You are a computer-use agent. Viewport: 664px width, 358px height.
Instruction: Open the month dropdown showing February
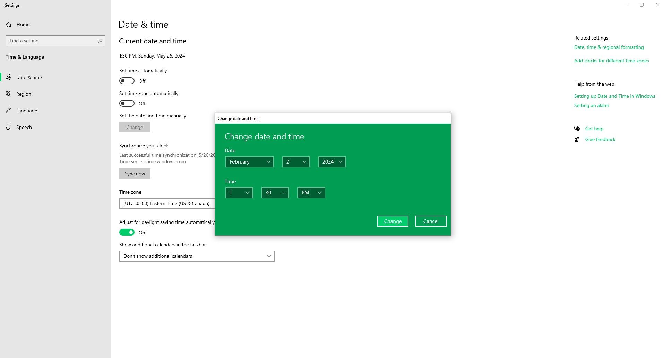250,162
